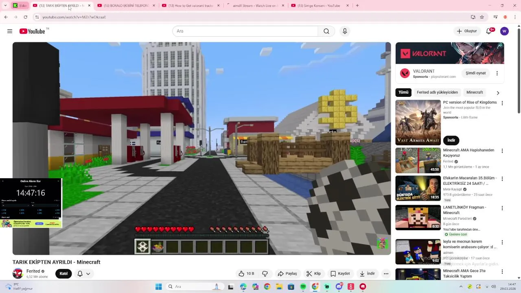Select the Tümü filter chip
Screen dimensions: 521x293
click(403, 92)
